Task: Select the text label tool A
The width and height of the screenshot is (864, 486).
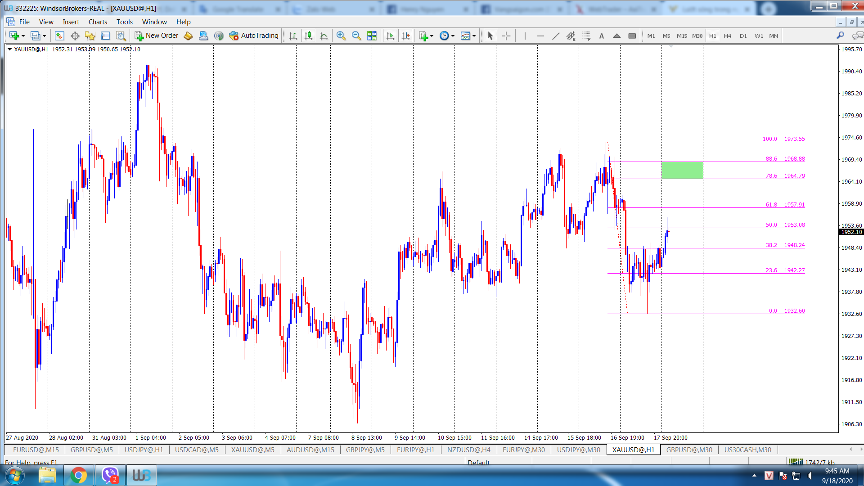Action: [602, 36]
